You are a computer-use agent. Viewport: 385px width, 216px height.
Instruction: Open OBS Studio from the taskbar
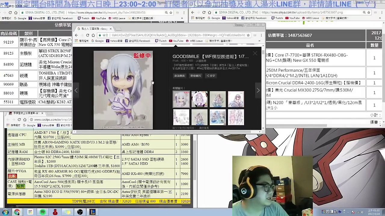click(x=80, y=212)
